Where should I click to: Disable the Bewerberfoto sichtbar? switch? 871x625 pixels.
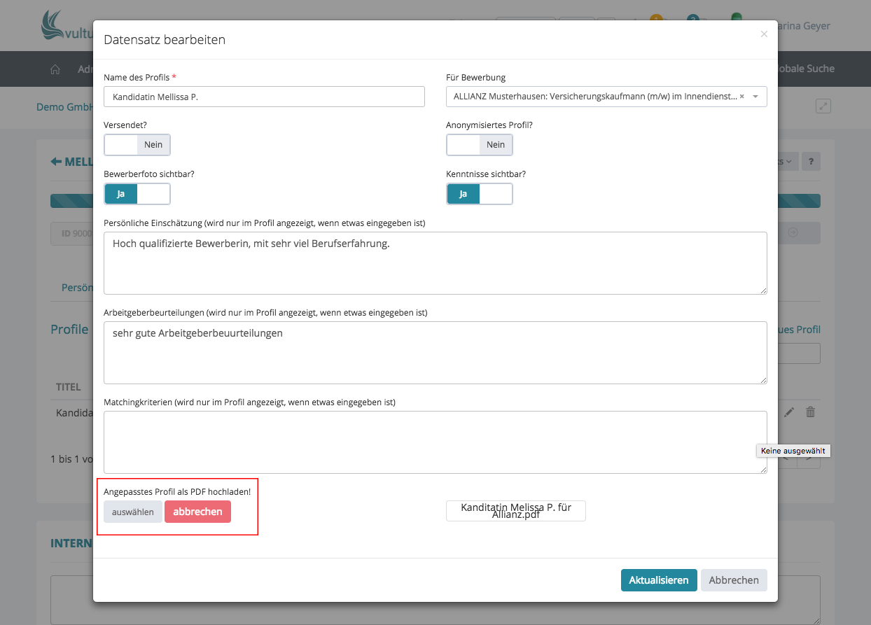click(137, 194)
